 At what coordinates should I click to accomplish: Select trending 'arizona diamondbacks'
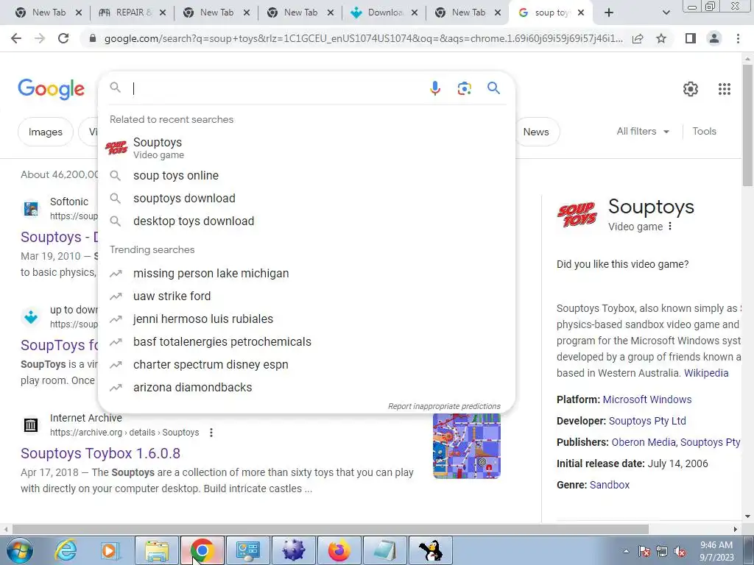coord(306,387)
